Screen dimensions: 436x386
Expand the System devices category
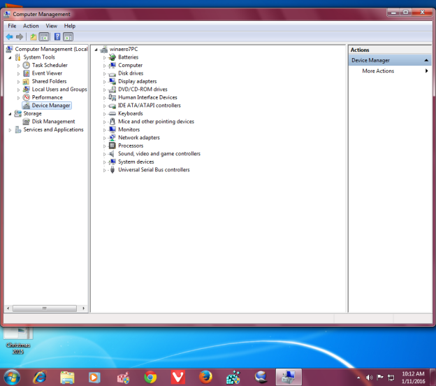(x=105, y=162)
